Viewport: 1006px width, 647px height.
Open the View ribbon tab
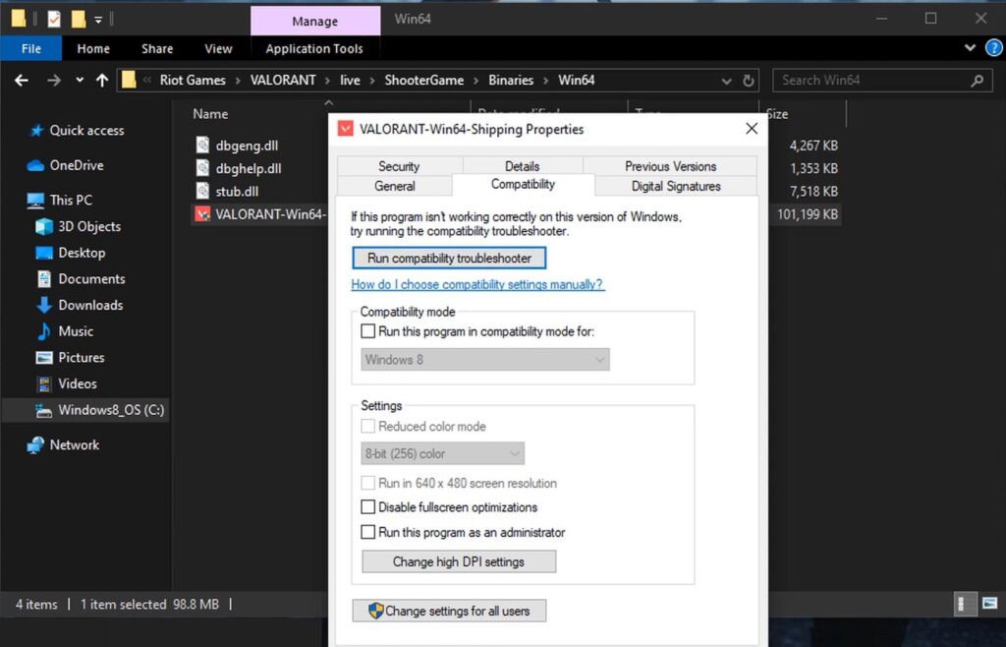(x=218, y=49)
